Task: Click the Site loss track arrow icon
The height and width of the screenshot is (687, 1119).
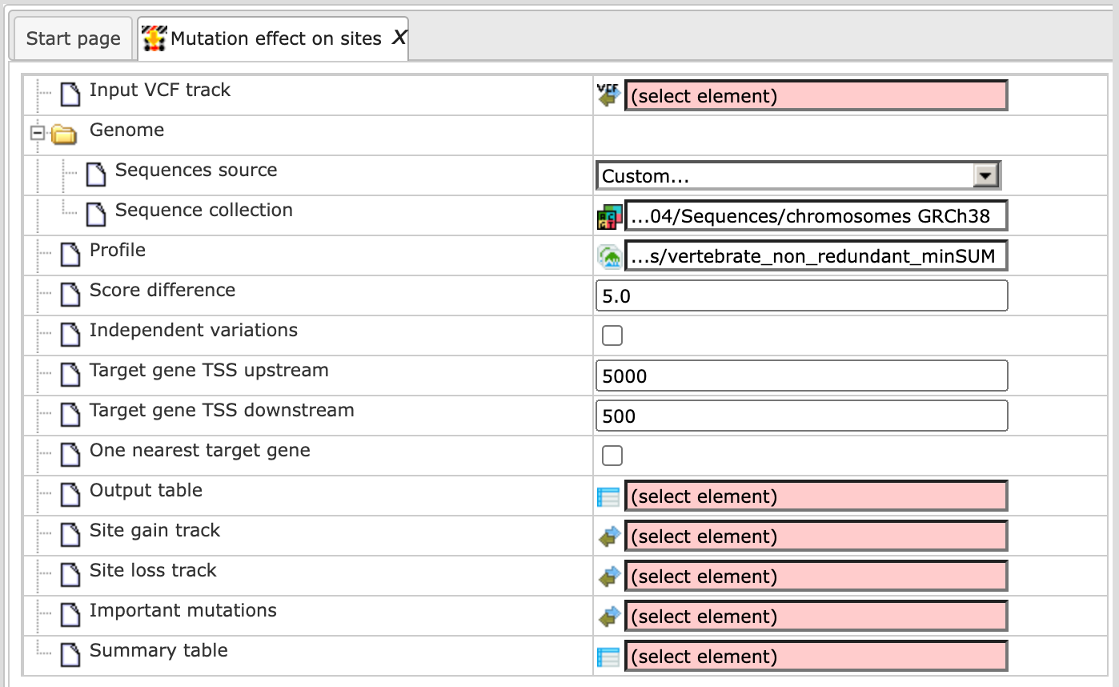Action: pyautogui.click(x=609, y=577)
